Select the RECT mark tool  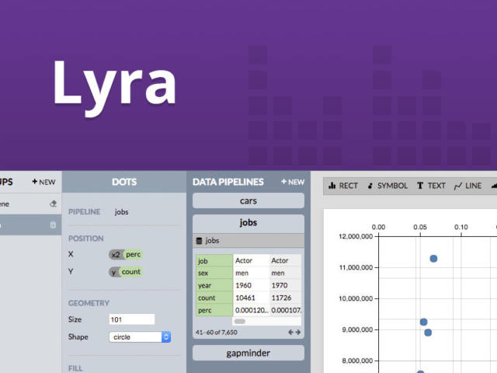pos(343,186)
